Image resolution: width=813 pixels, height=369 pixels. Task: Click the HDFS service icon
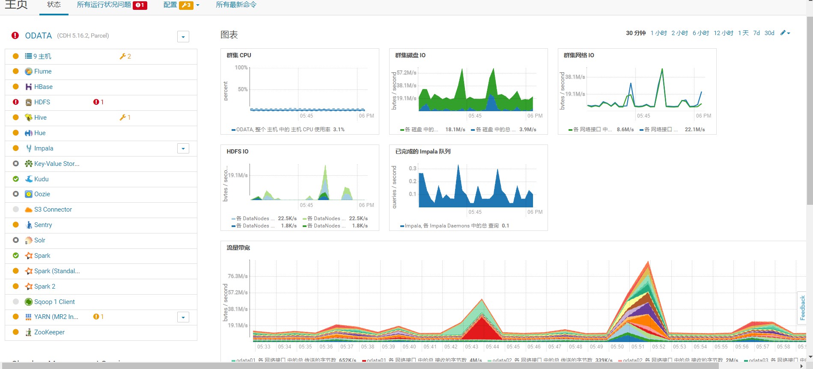coord(29,102)
